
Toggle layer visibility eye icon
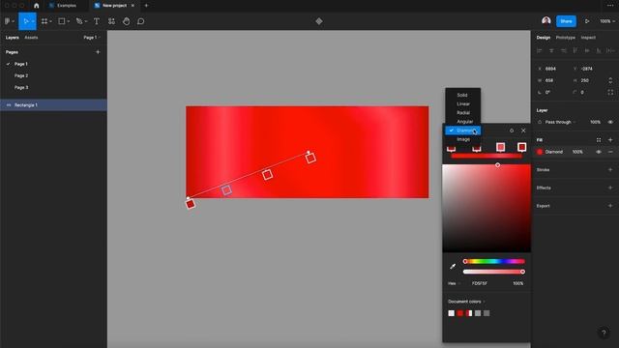coord(610,123)
